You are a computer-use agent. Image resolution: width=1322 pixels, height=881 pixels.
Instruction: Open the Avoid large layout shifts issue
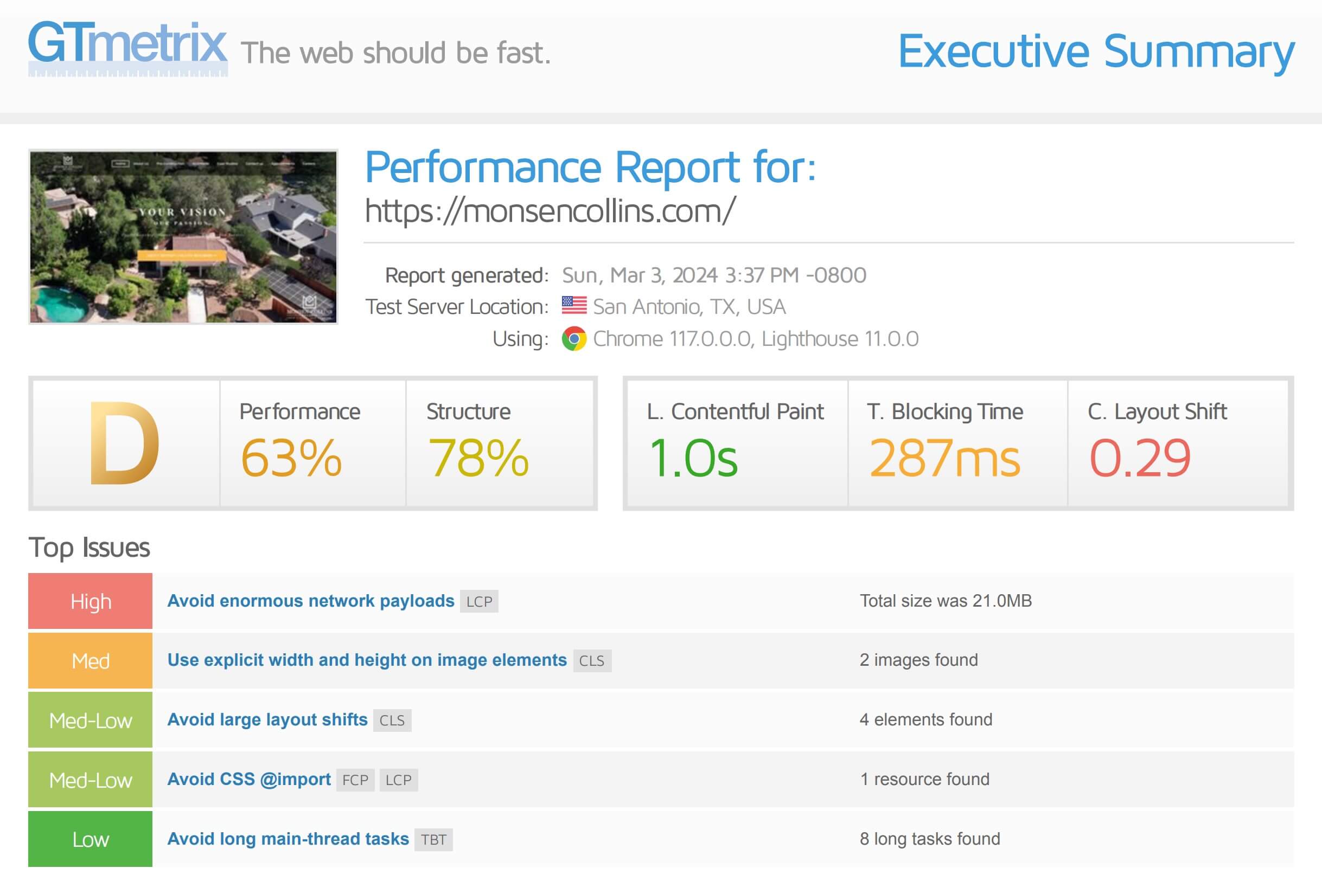point(267,720)
